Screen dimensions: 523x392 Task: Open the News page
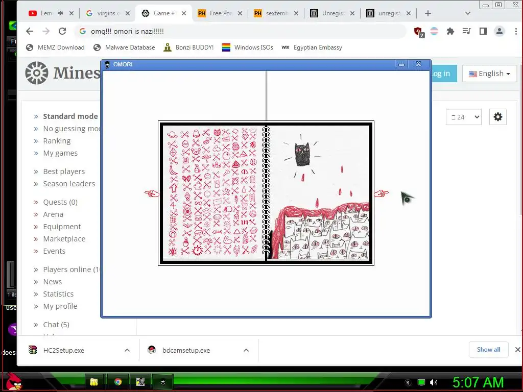pyautogui.click(x=53, y=282)
